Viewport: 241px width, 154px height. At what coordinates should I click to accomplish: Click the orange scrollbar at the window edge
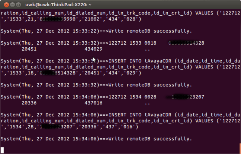[x=240, y=148]
